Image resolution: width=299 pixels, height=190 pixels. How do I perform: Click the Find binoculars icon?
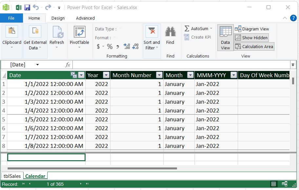coord(170,32)
